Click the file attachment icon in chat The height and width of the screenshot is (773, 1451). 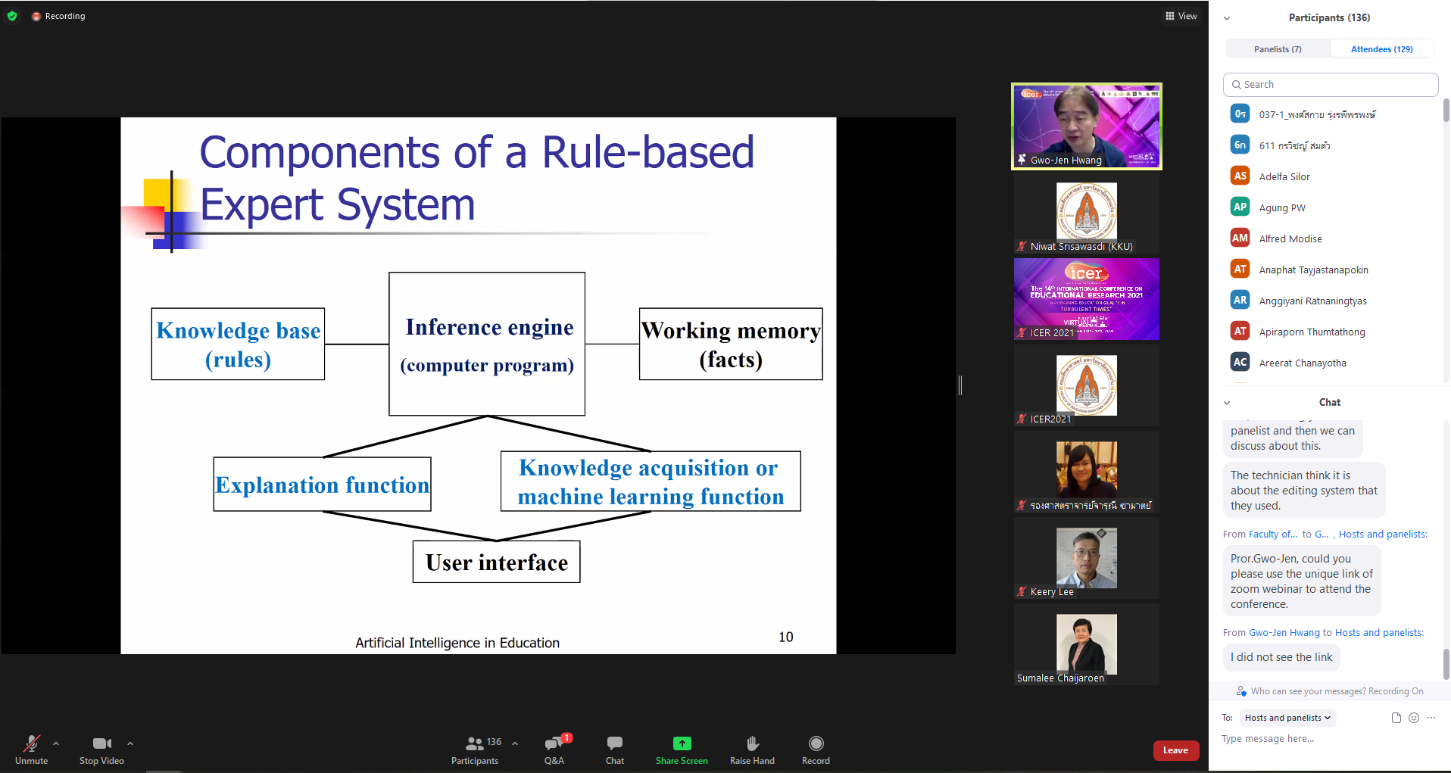1396,718
